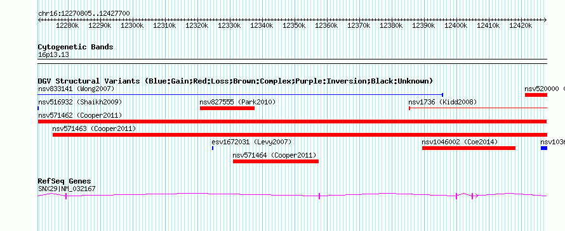Click the 12340k ruler tick label
The image size is (565, 231).
pos(262,26)
